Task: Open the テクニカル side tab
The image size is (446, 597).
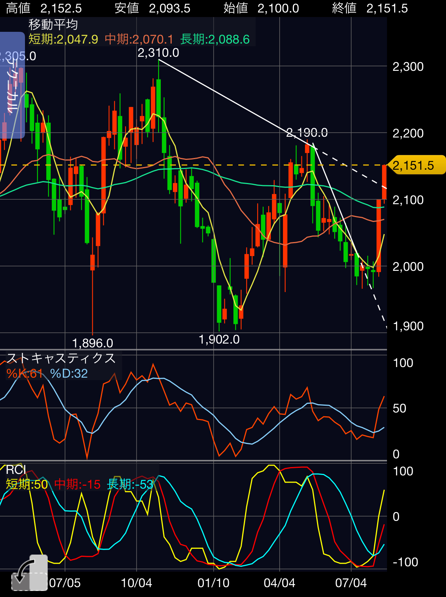Action: 12,85
